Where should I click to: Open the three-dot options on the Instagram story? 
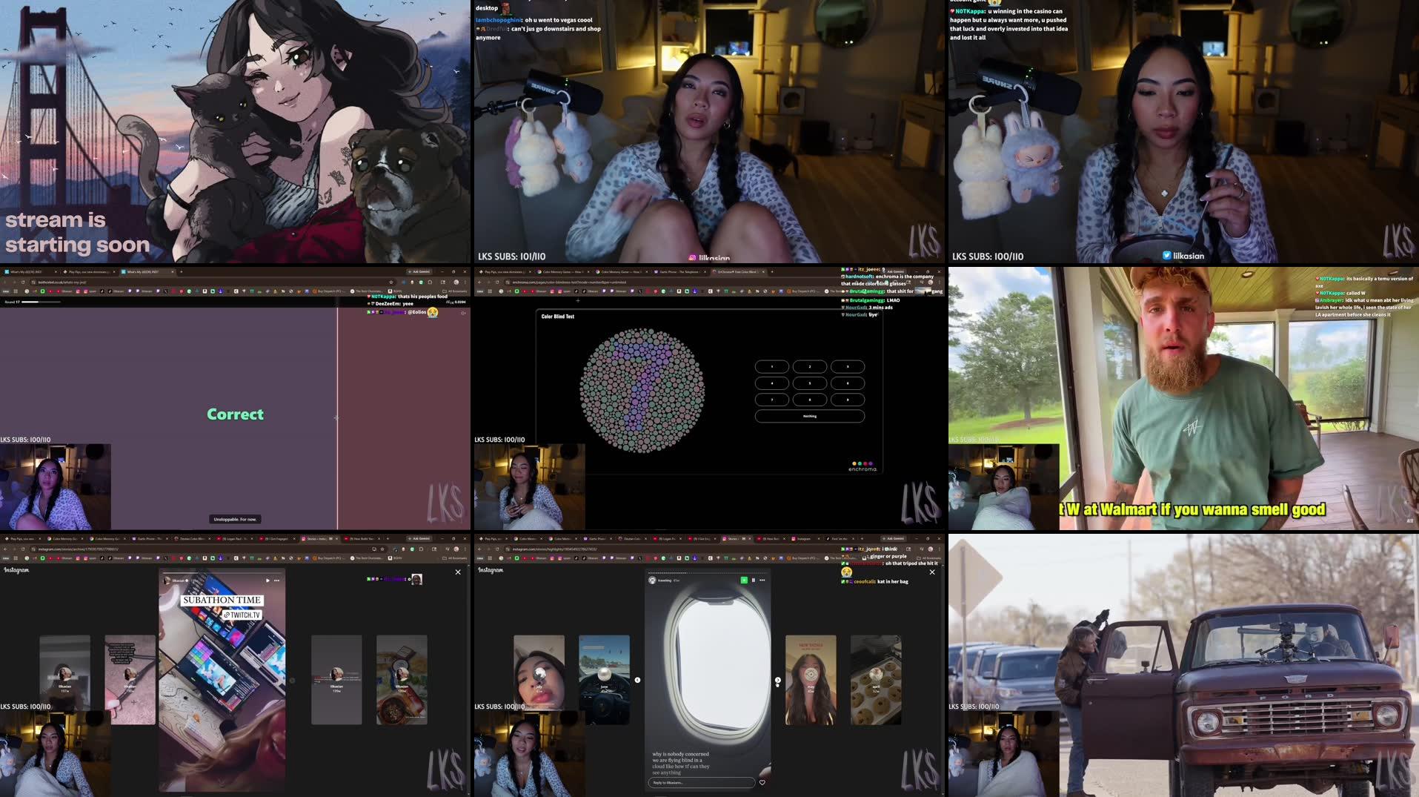762,580
